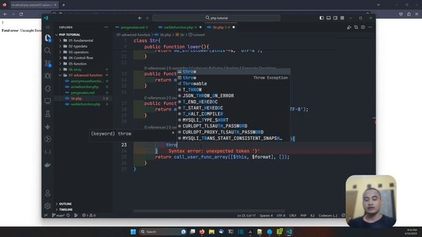Pick the MYSQLI_TYPE_SHORT suggestion
Viewport: 422px width, 237px height.
click(x=233, y=120)
